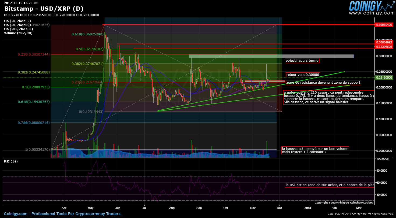This screenshot has width=396, height=218.
Task: Click Fibonacci label 0.382(0.24745088)
Action: point(34,72)
